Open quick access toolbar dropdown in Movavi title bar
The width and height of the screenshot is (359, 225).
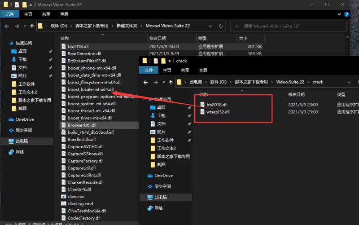coord(31,5)
